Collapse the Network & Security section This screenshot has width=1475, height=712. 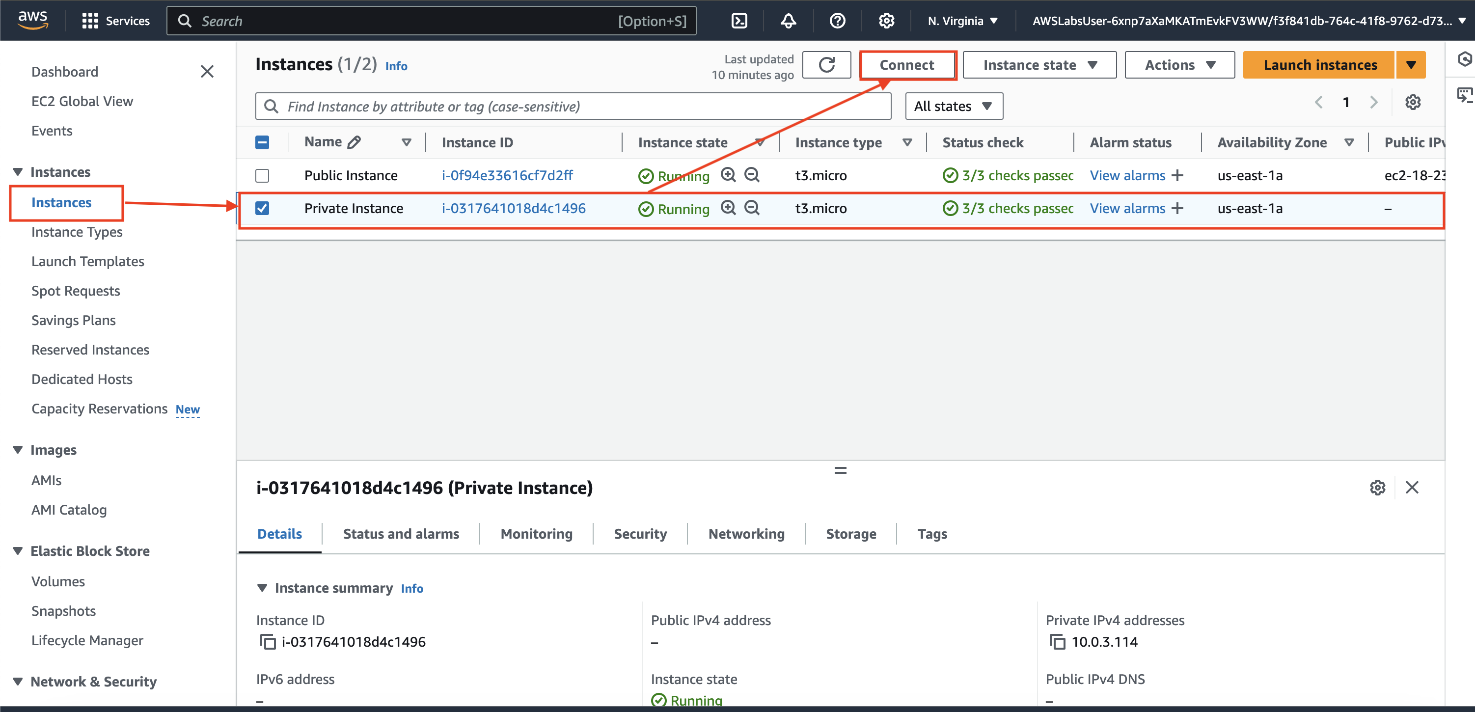click(18, 681)
